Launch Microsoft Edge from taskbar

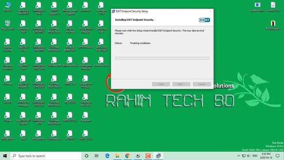coord(107,156)
